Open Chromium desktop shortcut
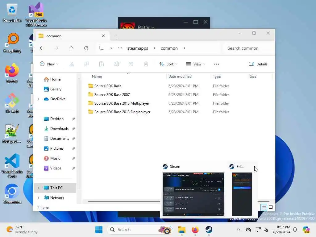Image resolution: width=316 pixels, height=237 pixels. (12, 194)
